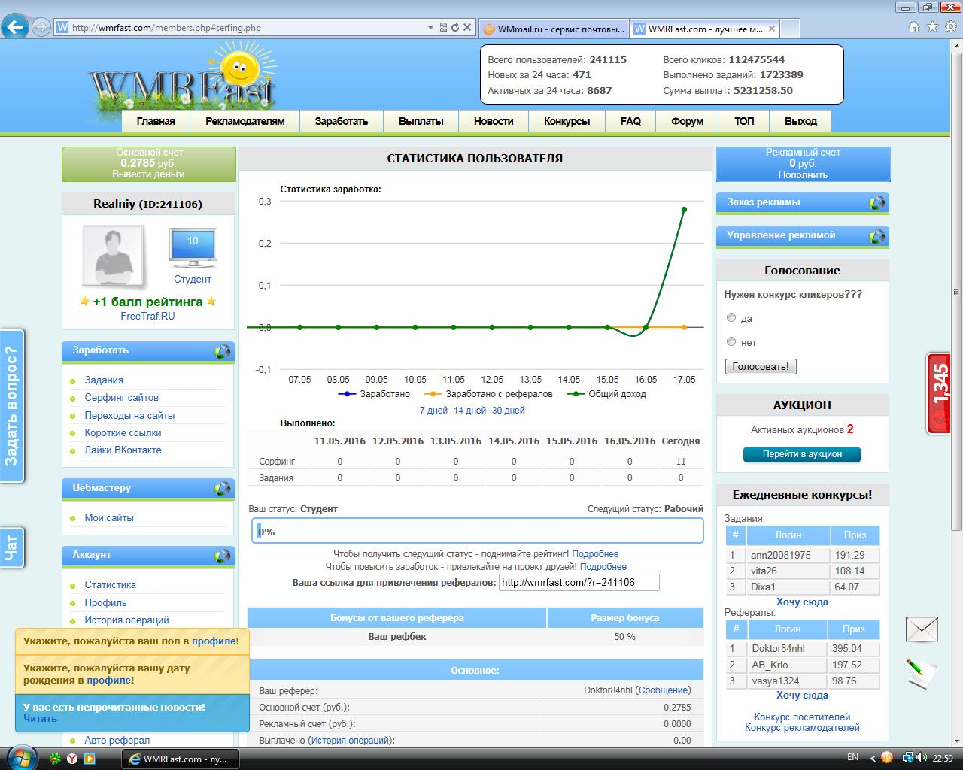Click the Выход logout menu item
The height and width of the screenshot is (770, 963).
point(800,121)
